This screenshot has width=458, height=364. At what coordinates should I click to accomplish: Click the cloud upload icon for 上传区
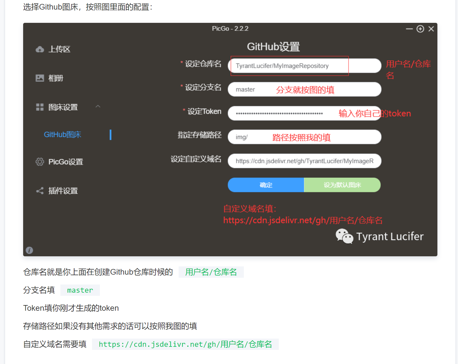pyautogui.click(x=40, y=49)
